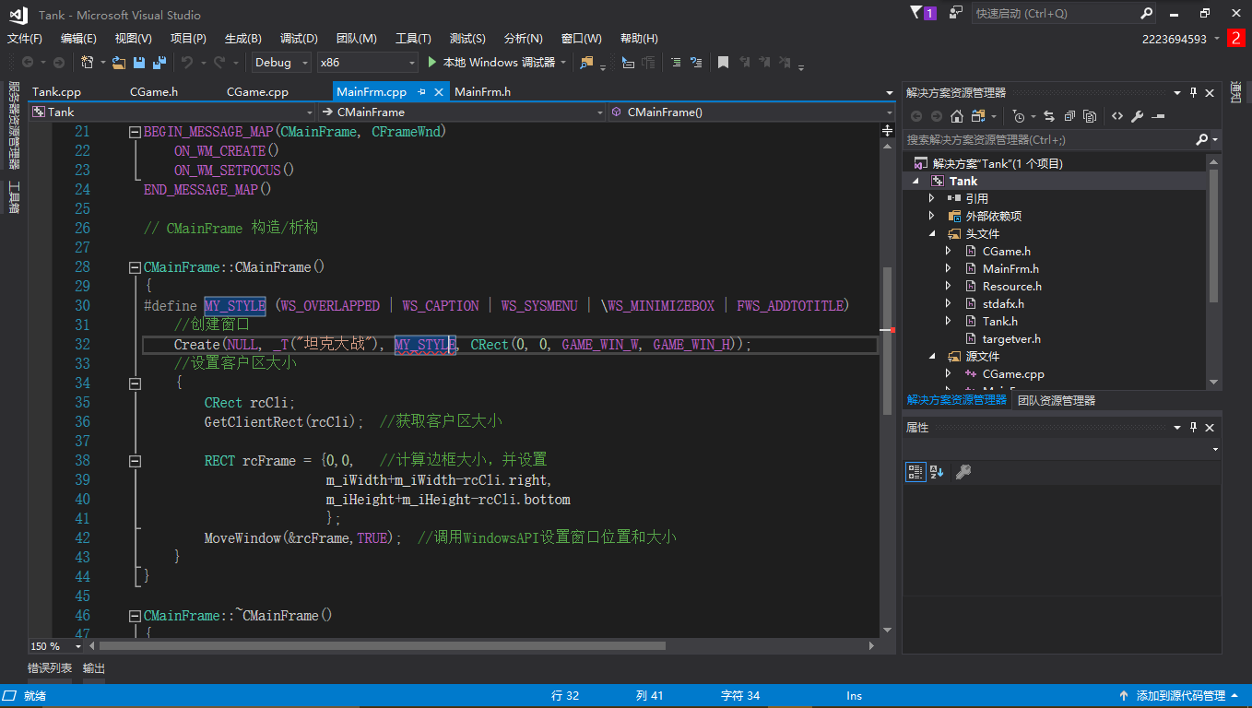Screen dimensions: 1252x708
Task: Pin the MainFrm.cpp tab
Action: point(422,92)
